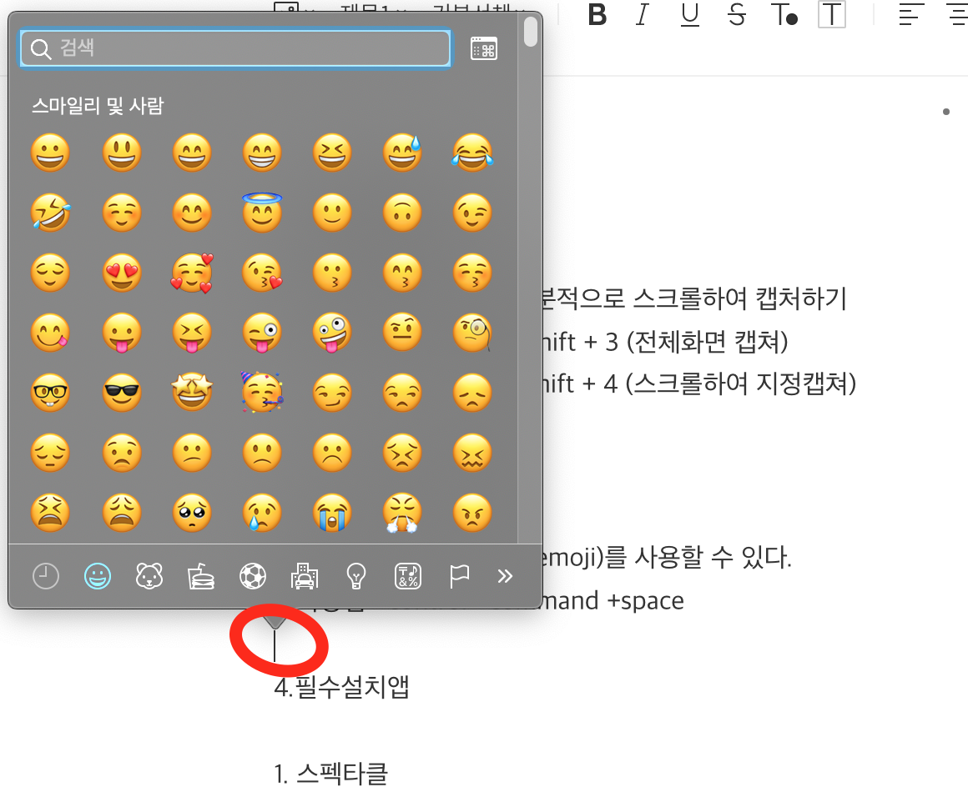The image size is (968, 797).
Task: Click the emoji search field
Action: coord(235,48)
